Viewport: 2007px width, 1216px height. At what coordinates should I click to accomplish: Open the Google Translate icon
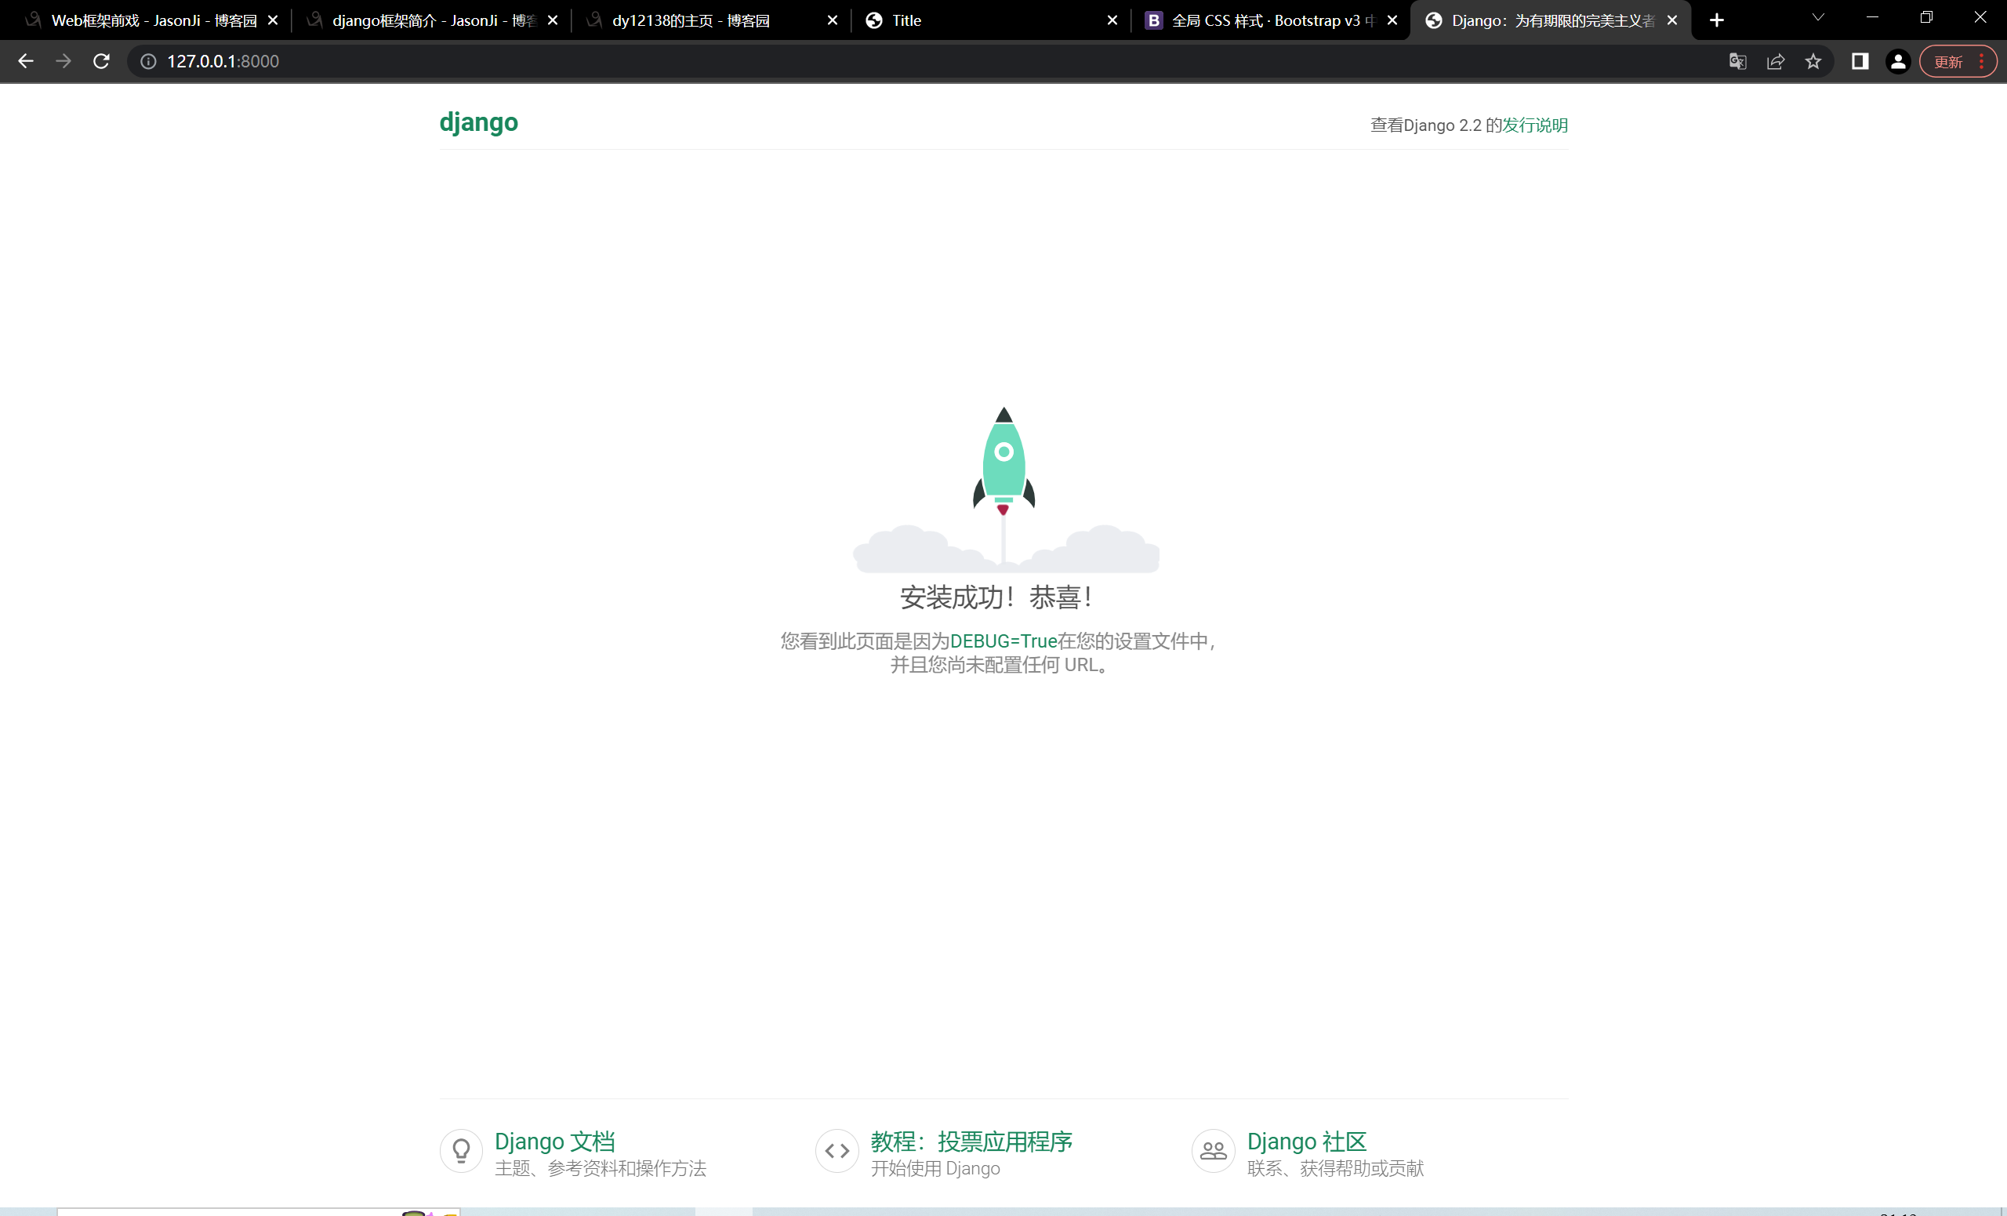coord(1737,61)
